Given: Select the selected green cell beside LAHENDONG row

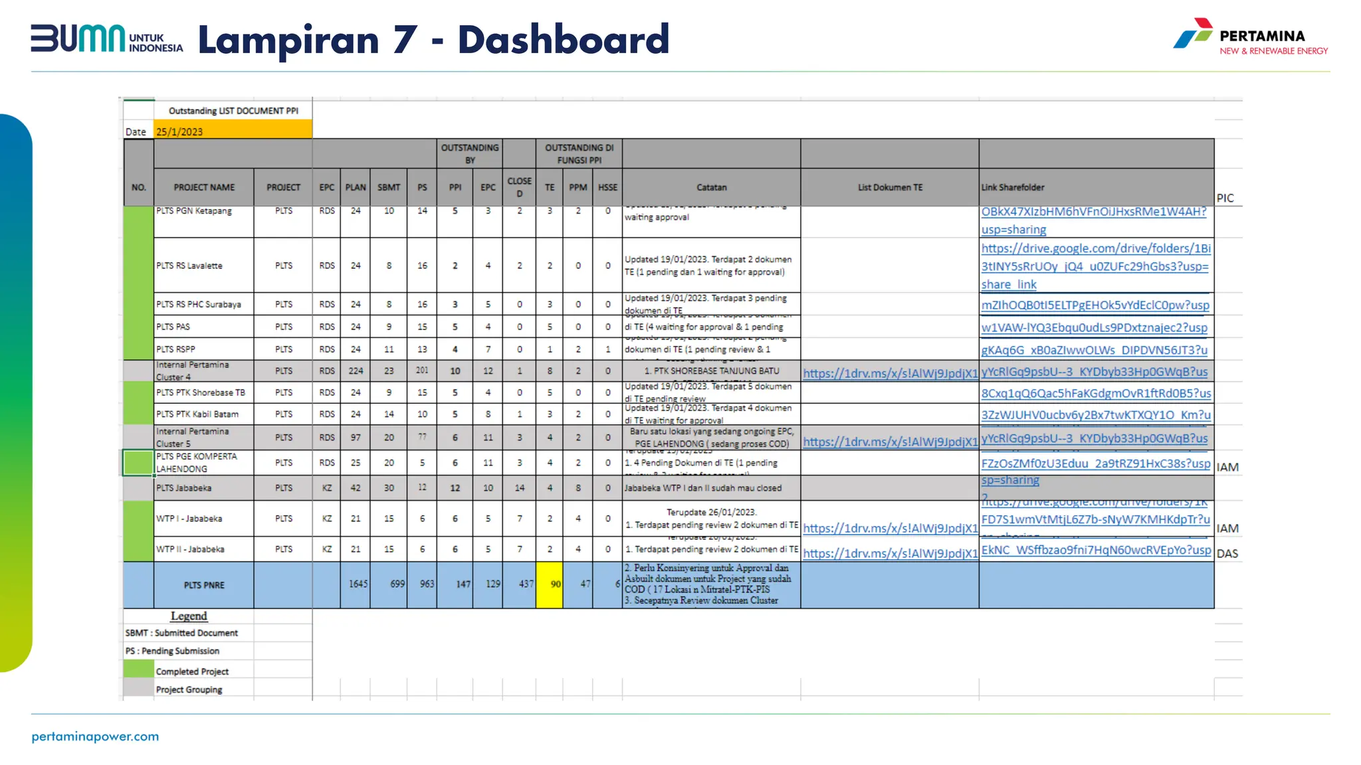Looking at the screenshot, I should click(x=138, y=462).
